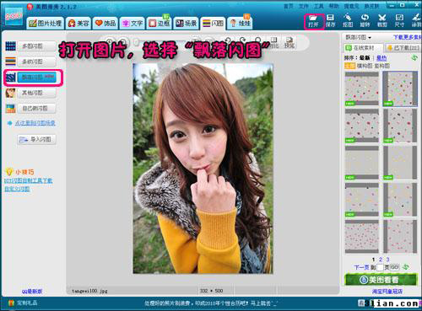Click the 下一页 next page link
The image size is (422, 311).
[x=361, y=267]
